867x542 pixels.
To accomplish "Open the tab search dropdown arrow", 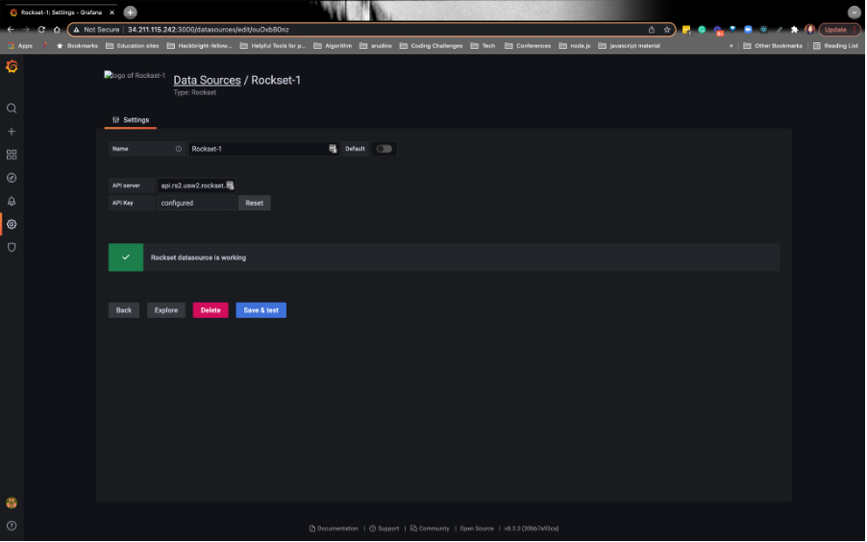I will [x=855, y=12].
